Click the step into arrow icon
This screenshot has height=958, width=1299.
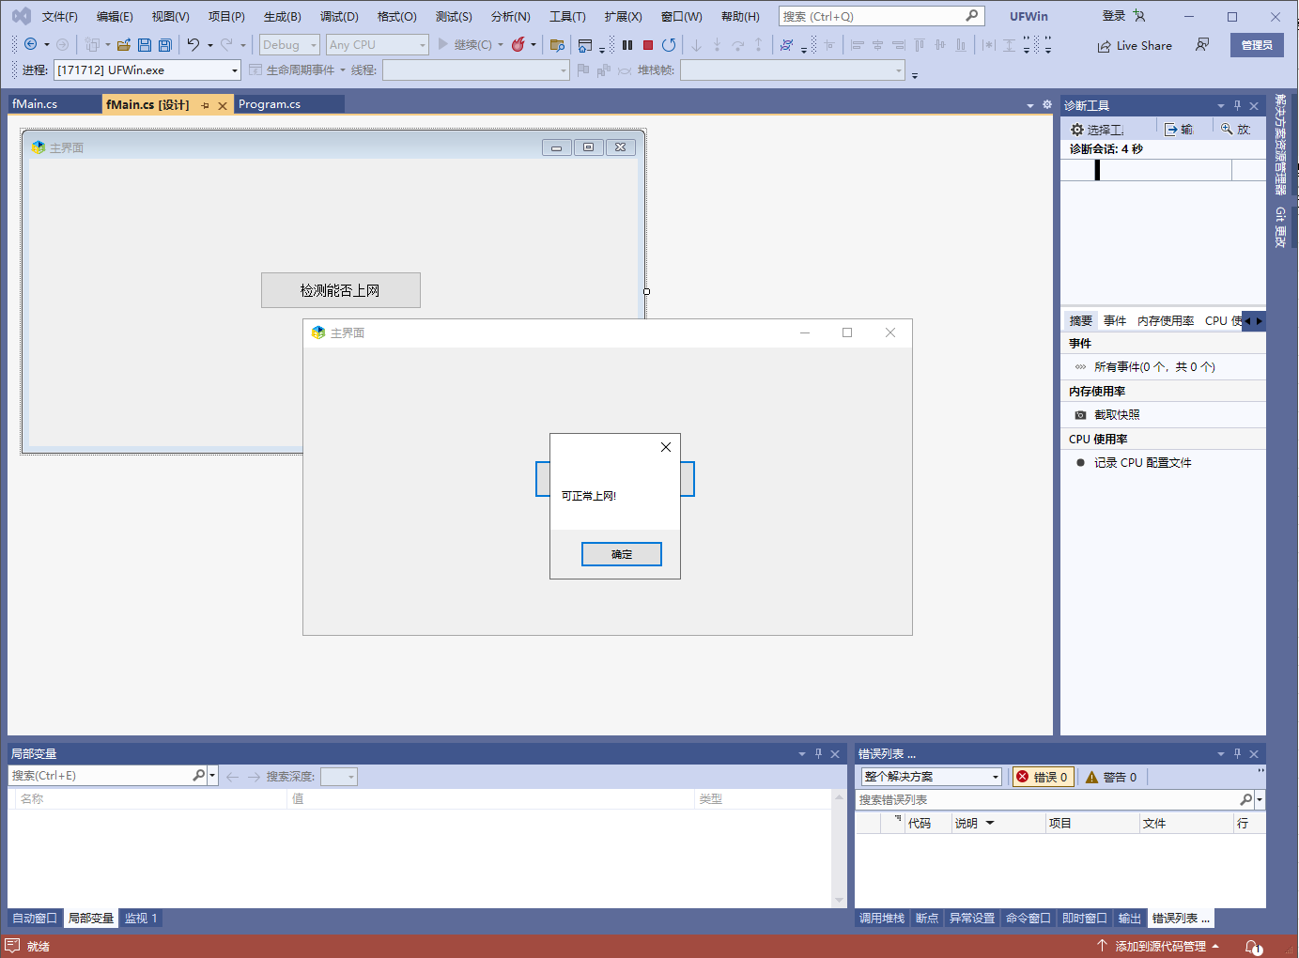696,44
